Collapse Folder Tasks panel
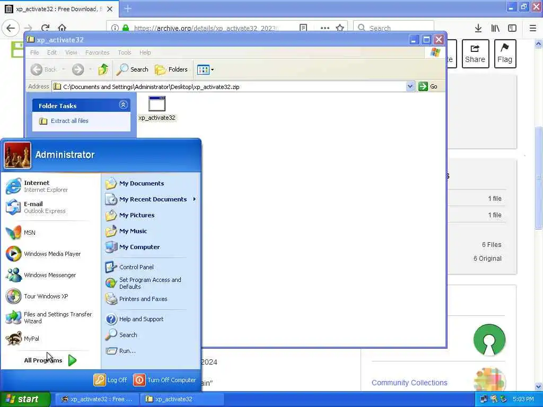 (123, 105)
